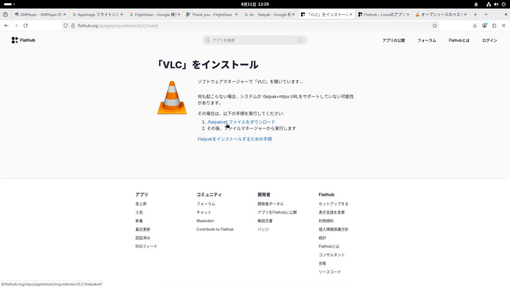This screenshot has width=510, height=287.
Task: Open the Firefox hamburger menu
Action: coord(504,25)
